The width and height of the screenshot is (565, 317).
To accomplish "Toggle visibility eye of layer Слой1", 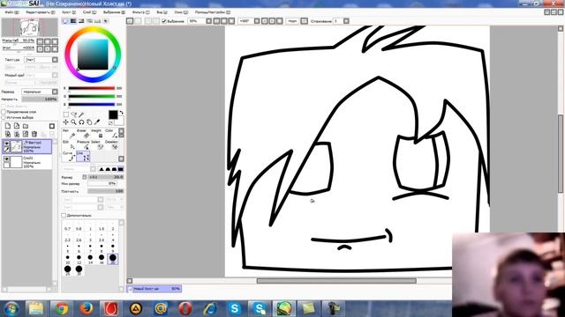I will coord(6,158).
